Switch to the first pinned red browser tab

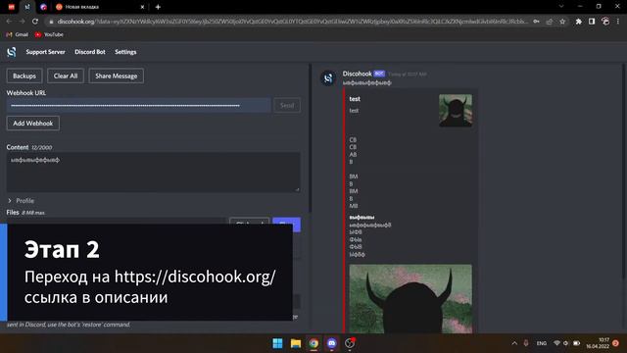(x=11, y=7)
